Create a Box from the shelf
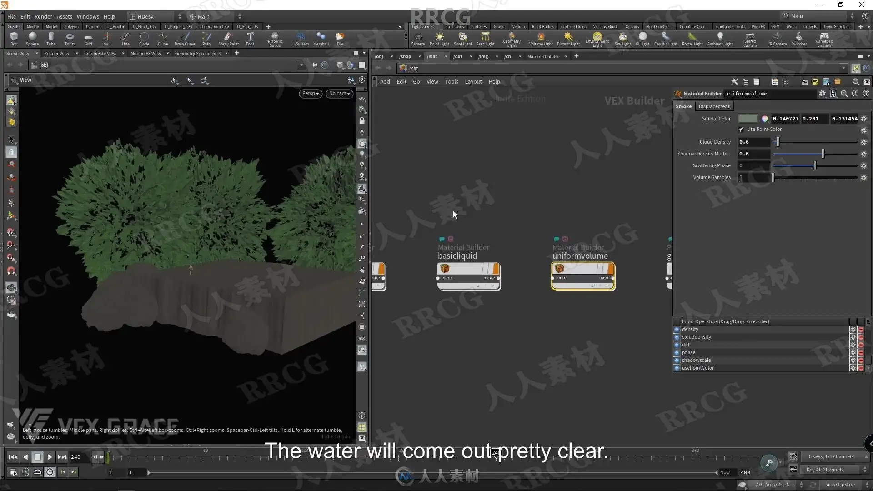The image size is (873, 491). (x=14, y=39)
